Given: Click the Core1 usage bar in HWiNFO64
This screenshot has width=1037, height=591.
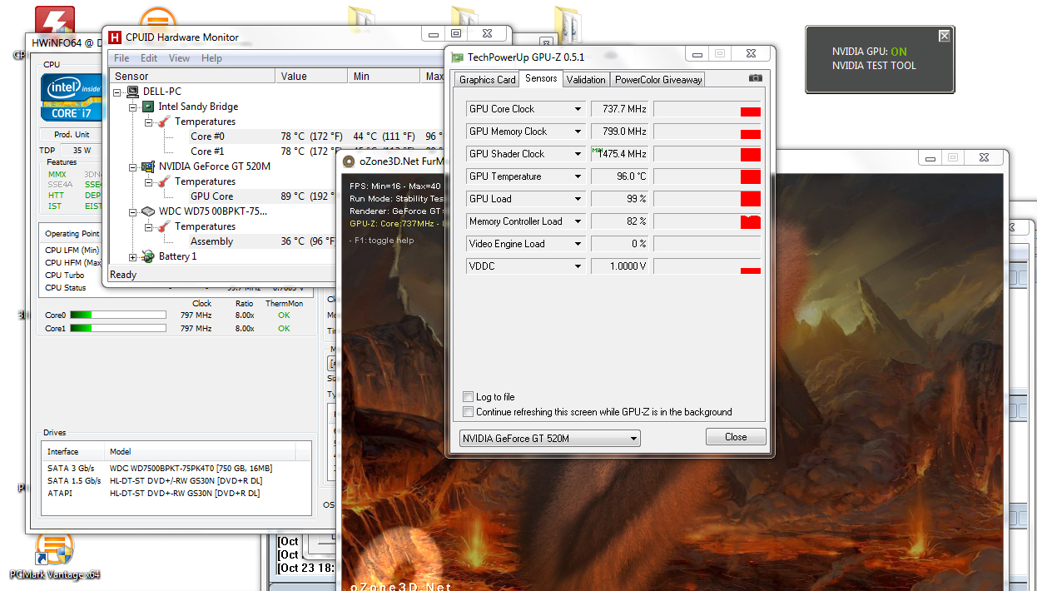Looking at the screenshot, I should coord(117,328).
